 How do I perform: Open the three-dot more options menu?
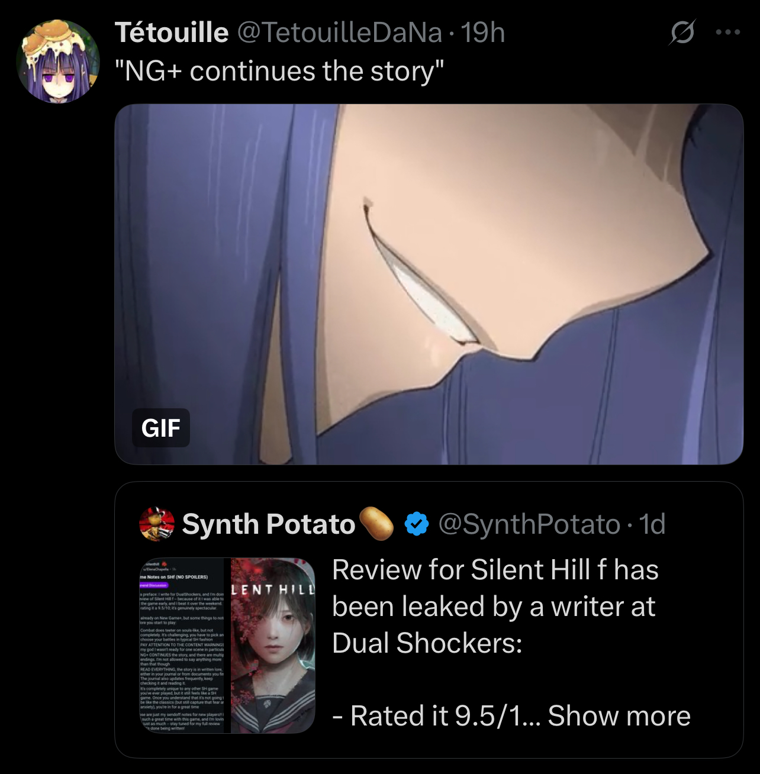(x=727, y=32)
